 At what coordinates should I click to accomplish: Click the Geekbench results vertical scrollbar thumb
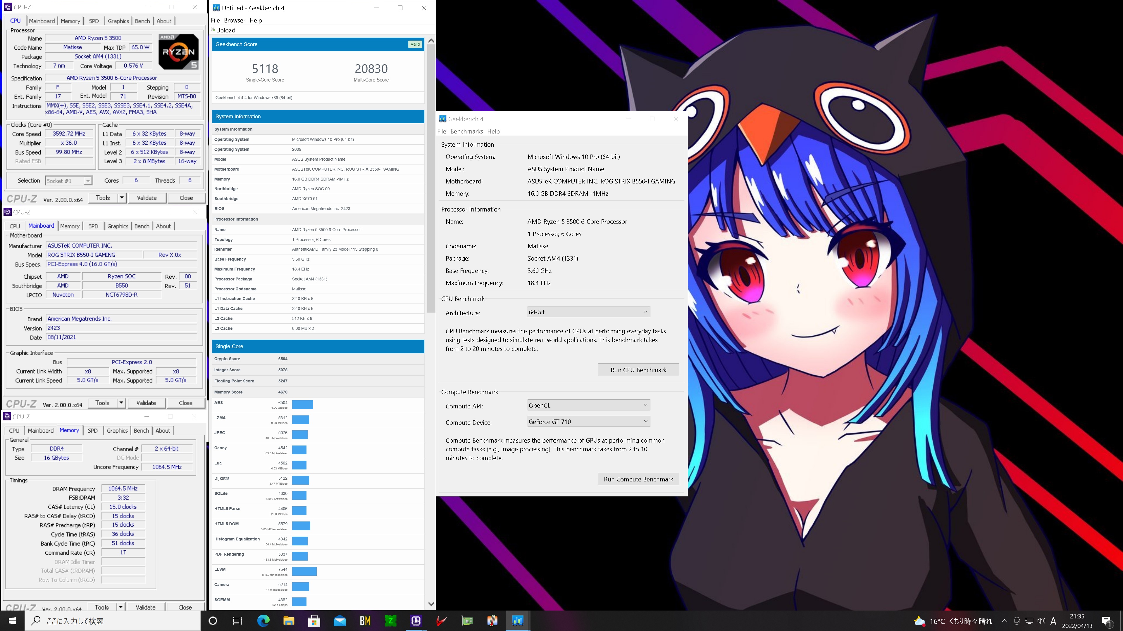pyautogui.click(x=431, y=178)
